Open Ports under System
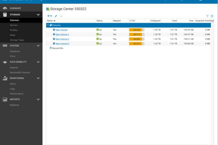Image resolution: width=218 pixels, height=145 pixels. click(x=13, y=56)
